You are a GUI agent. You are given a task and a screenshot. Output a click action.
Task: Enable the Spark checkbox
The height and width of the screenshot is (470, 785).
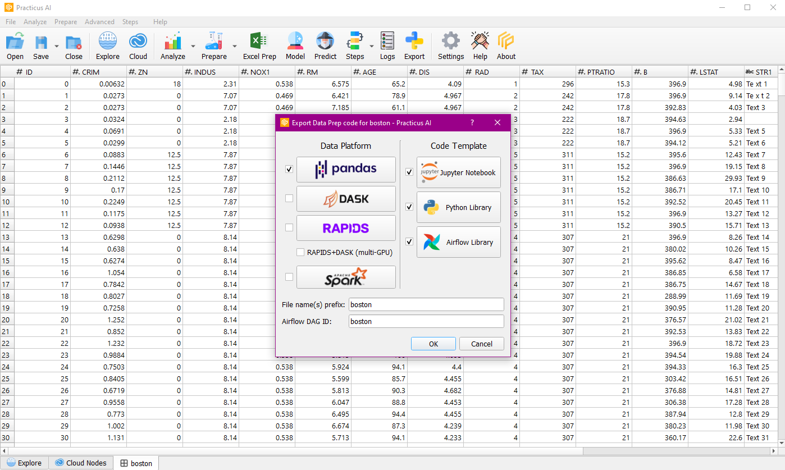[x=289, y=276]
